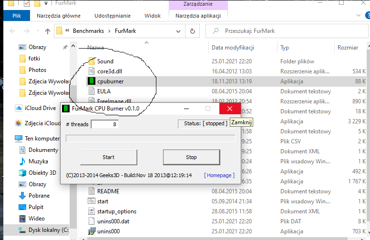Minimize the FurMark CPU Burner window
The image size is (370, 240).
186,109
